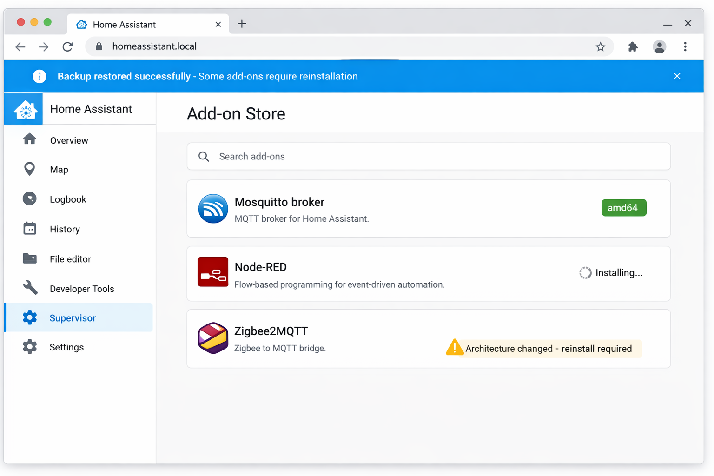Open the three-dot browser menu
The width and height of the screenshot is (714, 476).
[685, 46]
